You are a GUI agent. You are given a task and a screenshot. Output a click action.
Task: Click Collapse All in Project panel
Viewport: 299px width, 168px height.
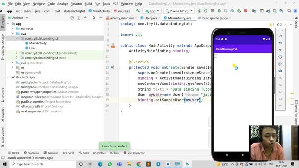pos(85,18)
